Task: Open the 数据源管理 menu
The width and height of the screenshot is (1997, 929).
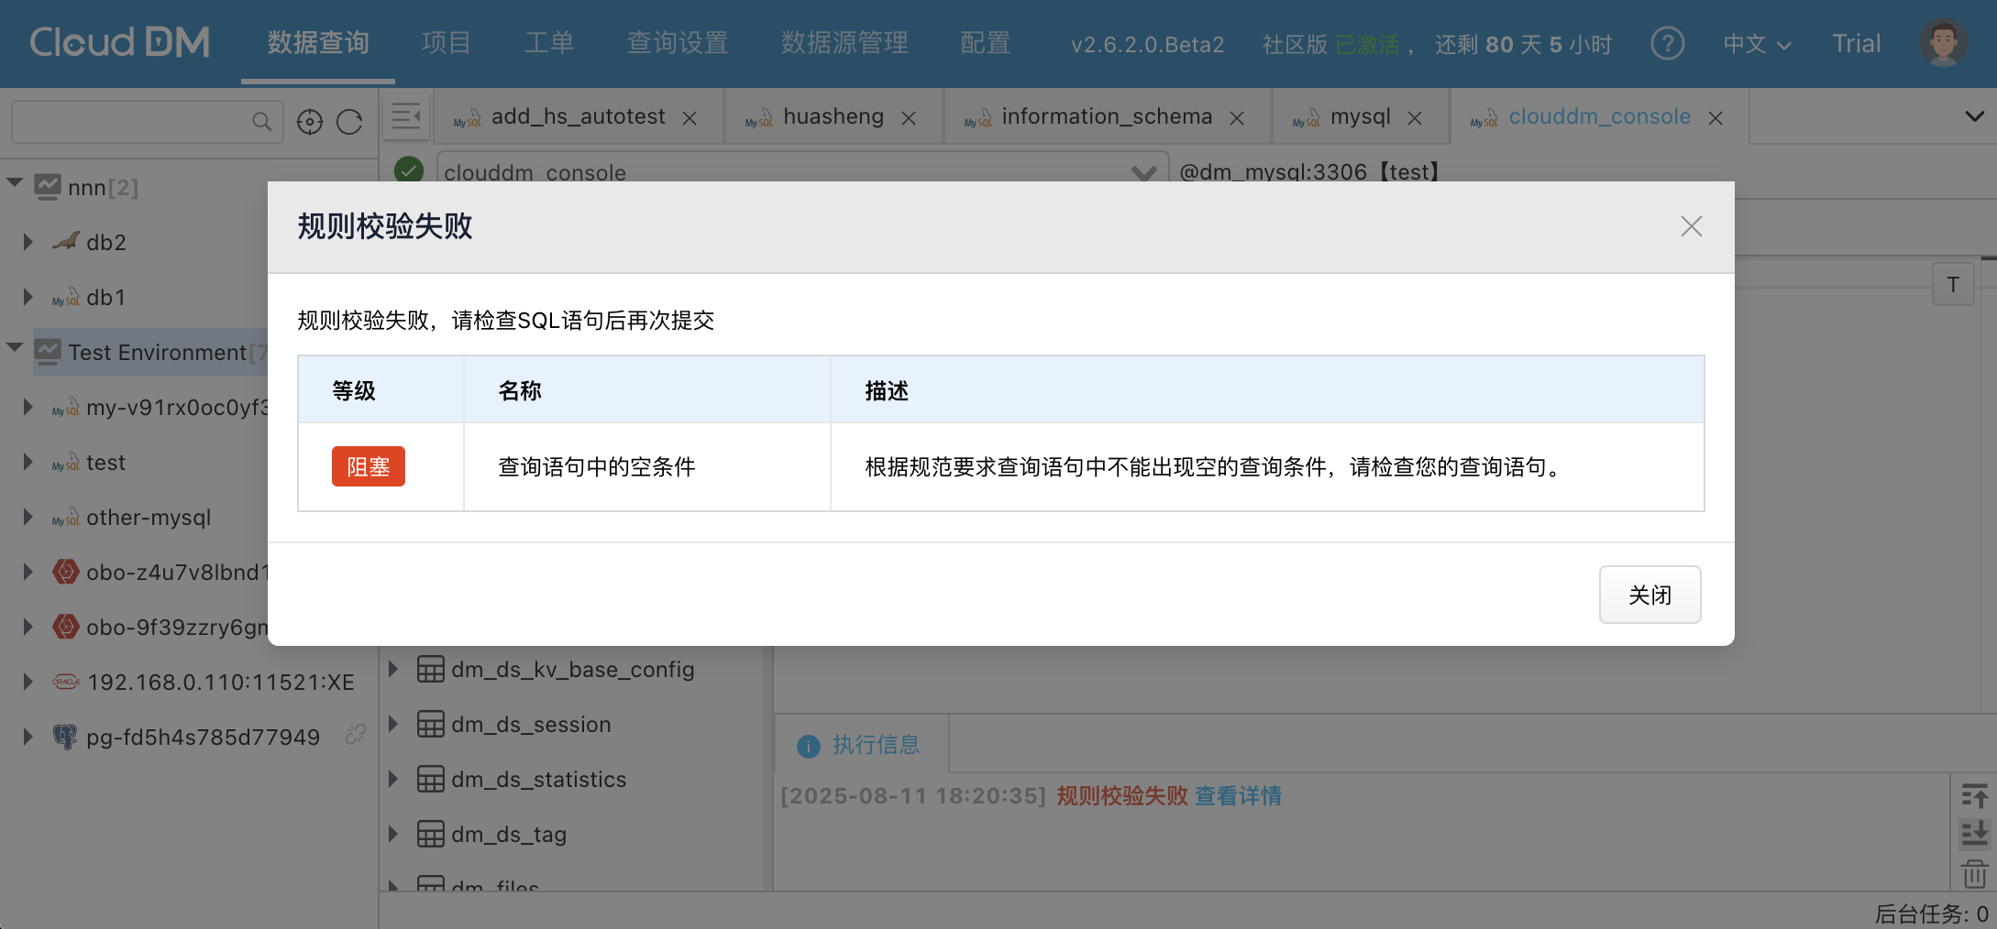Action: click(x=844, y=43)
